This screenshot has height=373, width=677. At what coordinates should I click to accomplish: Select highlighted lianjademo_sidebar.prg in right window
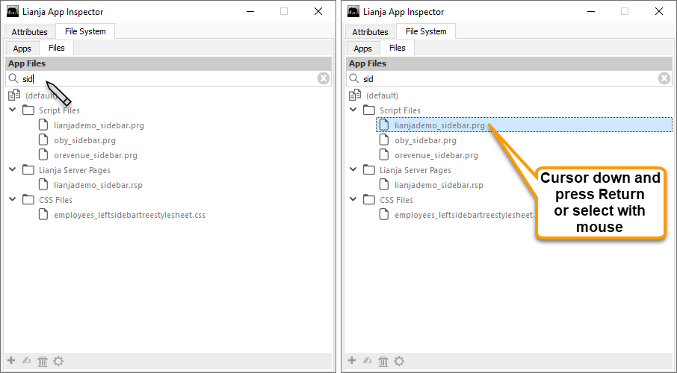click(439, 125)
